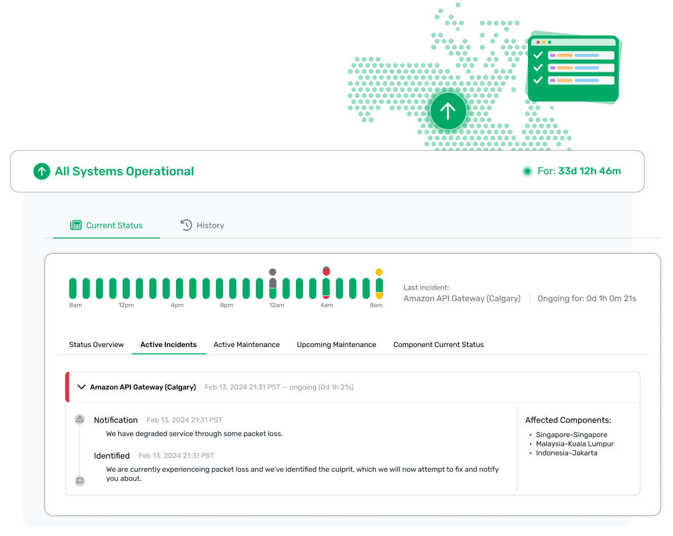The height and width of the screenshot is (536, 673).
Task: Click the 'Identified' update heading
Action: pos(111,455)
